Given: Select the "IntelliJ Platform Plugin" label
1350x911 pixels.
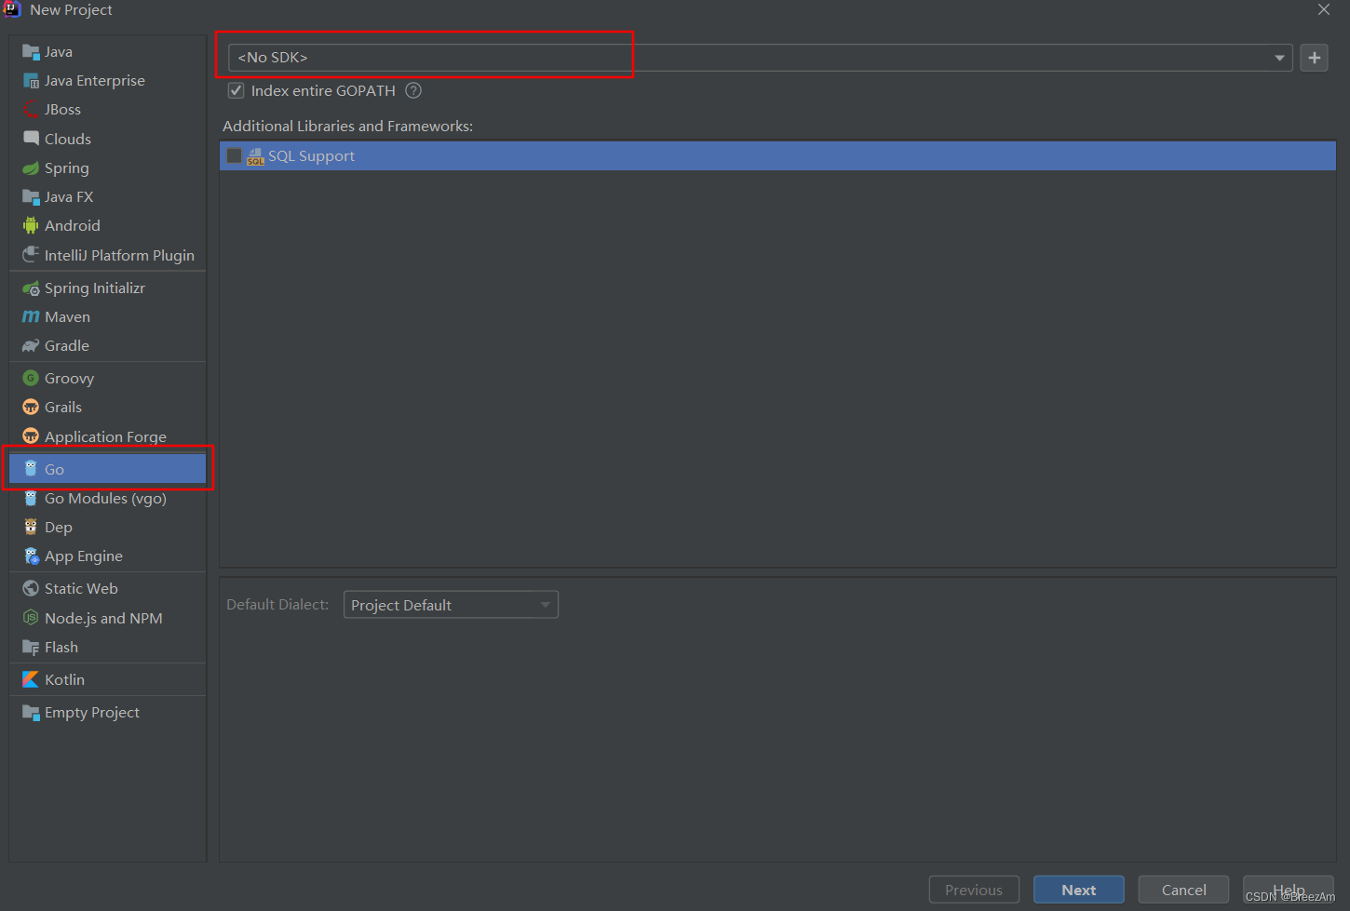Looking at the screenshot, I should tap(119, 255).
